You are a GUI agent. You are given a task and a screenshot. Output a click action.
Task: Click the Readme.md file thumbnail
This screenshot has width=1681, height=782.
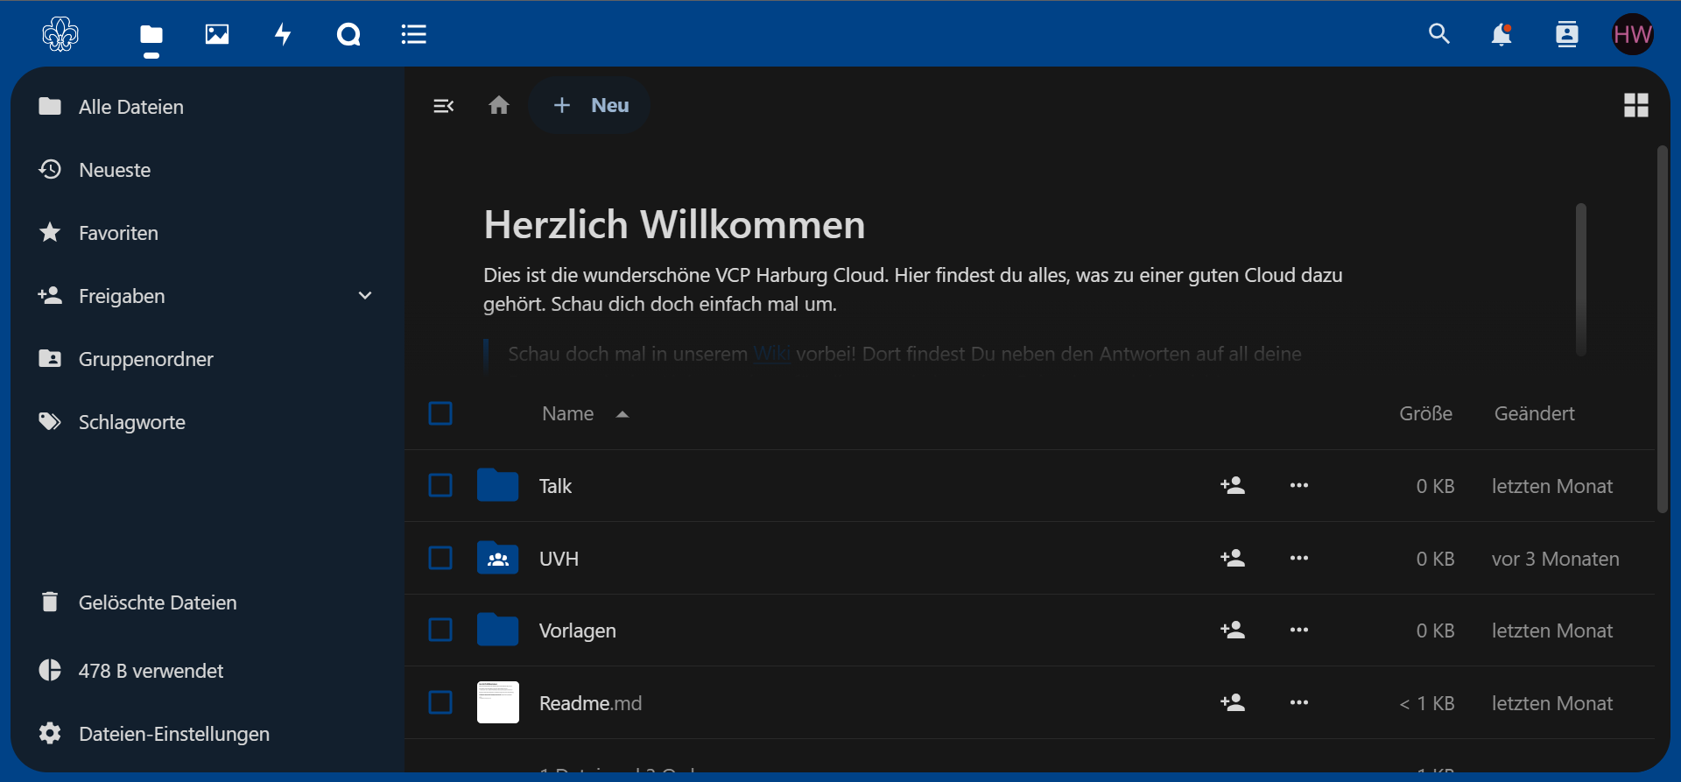tap(497, 702)
